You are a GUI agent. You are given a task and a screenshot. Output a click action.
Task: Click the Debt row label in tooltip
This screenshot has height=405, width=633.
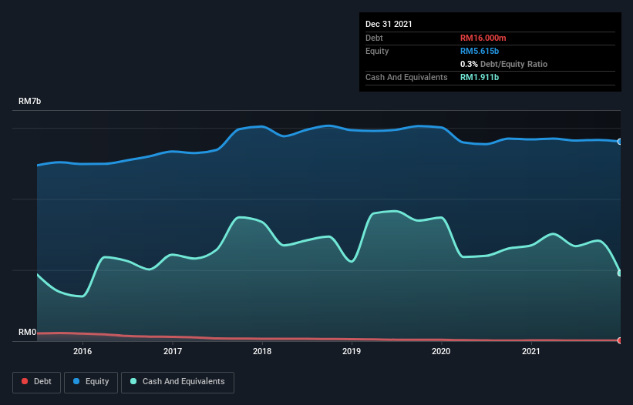pyautogui.click(x=374, y=38)
